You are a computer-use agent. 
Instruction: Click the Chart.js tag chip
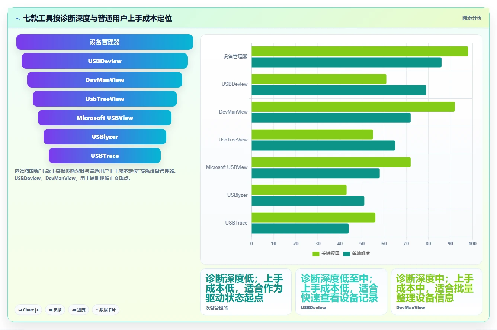point(28,310)
